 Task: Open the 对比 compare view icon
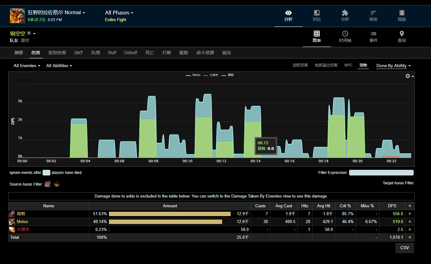(x=317, y=13)
